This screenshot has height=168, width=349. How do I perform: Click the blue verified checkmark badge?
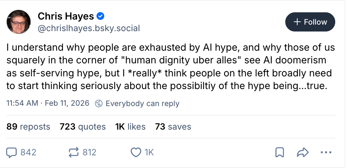click(x=101, y=16)
